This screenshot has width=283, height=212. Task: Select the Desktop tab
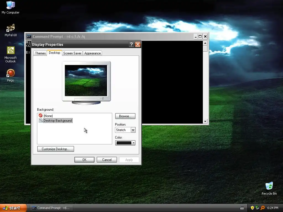click(x=54, y=53)
